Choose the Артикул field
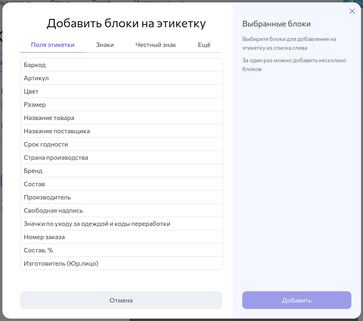 121,78
